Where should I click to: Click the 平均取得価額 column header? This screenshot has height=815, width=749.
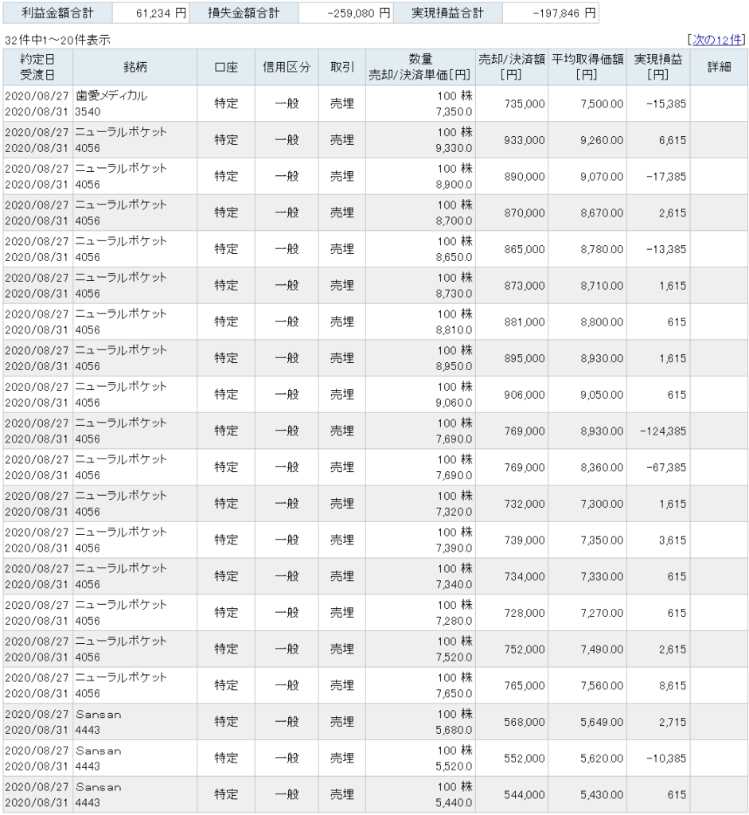[x=587, y=68]
